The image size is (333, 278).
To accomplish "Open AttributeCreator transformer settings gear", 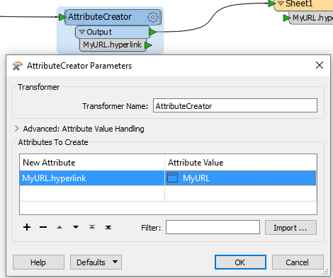I will [x=153, y=17].
